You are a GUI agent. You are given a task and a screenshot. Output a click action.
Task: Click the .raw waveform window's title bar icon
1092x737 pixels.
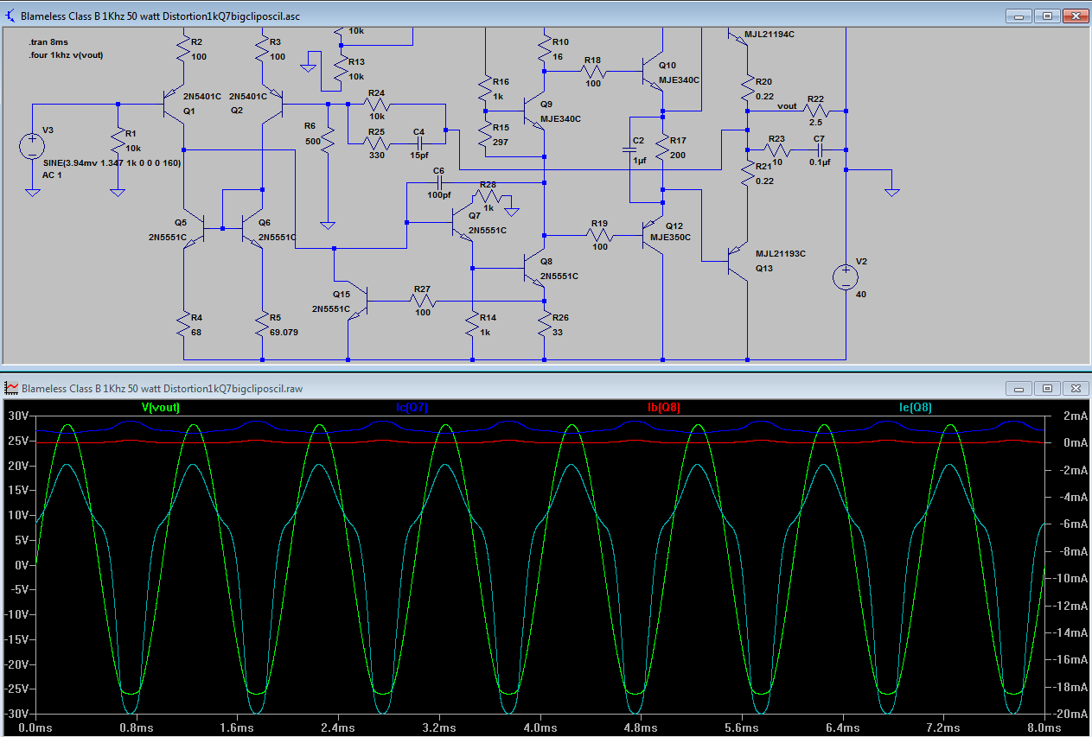coord(11,388)
